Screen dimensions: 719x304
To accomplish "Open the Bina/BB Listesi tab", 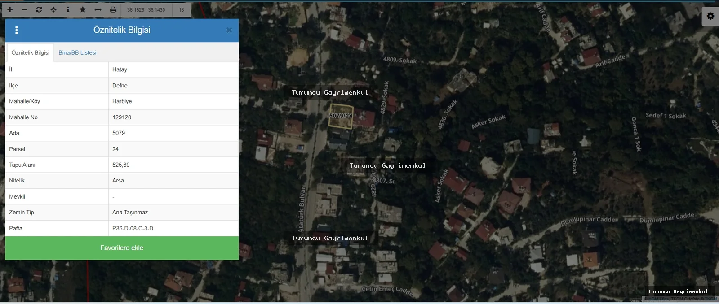I will click(x=77, y=52).
